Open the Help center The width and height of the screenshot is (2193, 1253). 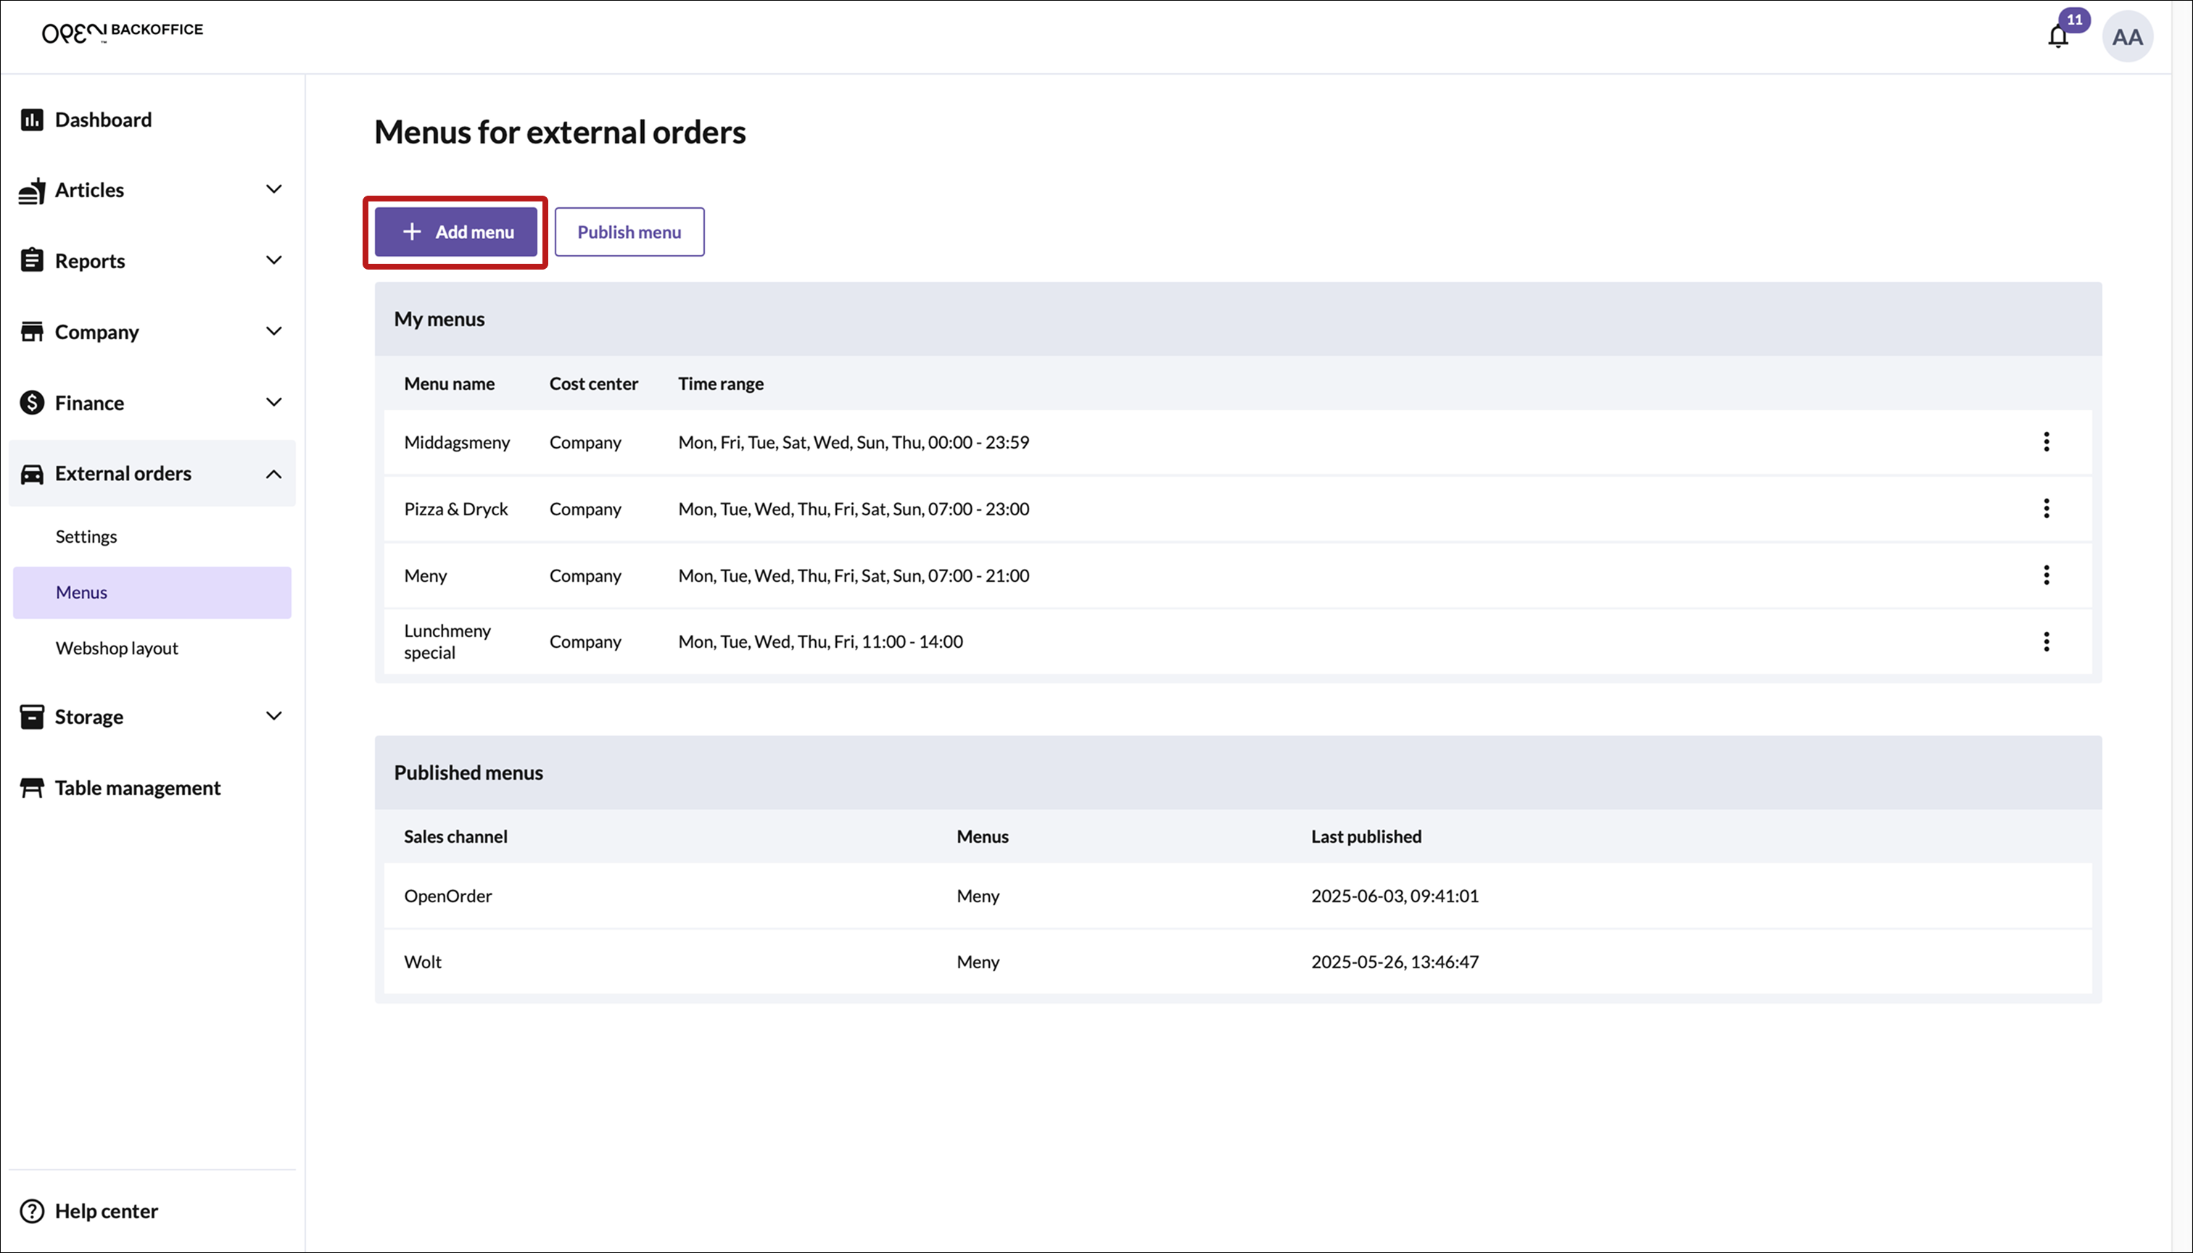point(106,1212)
